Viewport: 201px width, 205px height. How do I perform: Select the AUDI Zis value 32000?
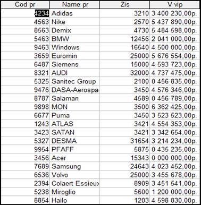tap(125, 73)
